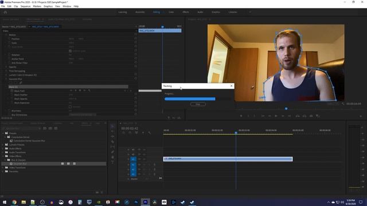Click the Program Monitor playhead marker

coord(286,109)
